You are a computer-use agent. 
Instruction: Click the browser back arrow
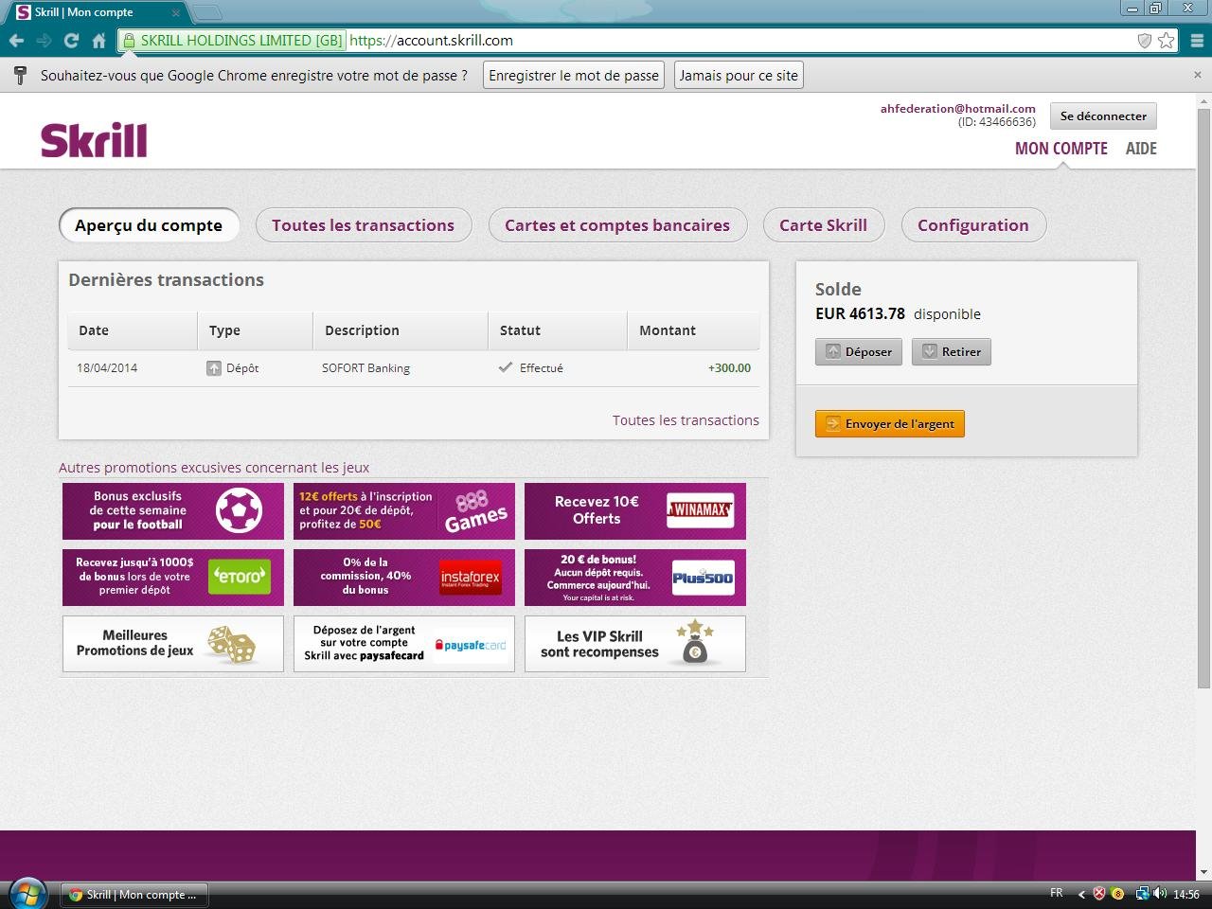16,41
